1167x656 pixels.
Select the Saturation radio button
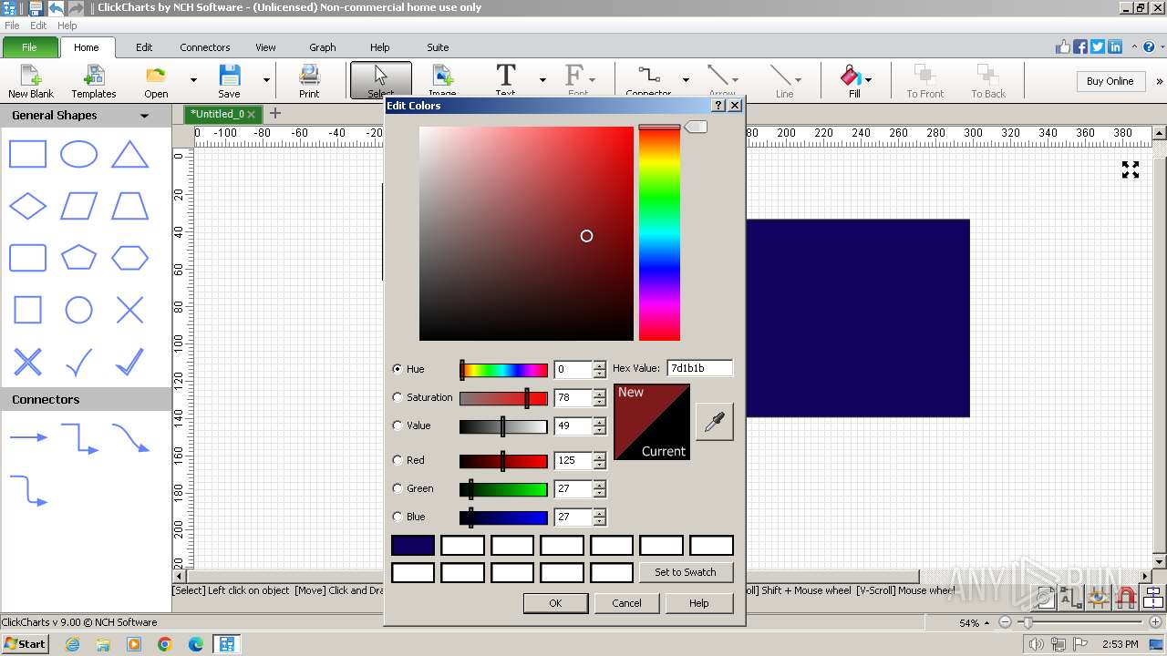click(x=397, y=397)
